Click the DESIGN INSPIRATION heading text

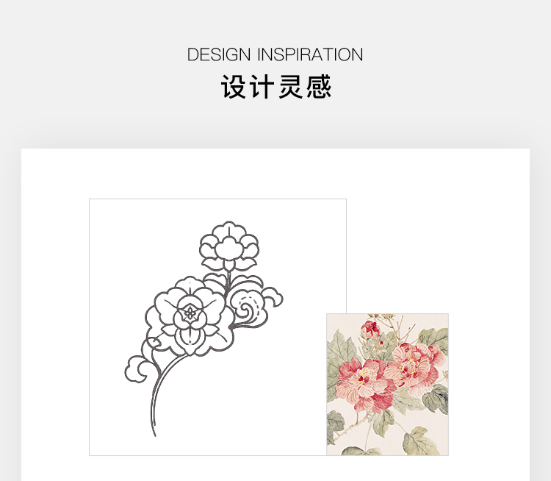(275, 54)
